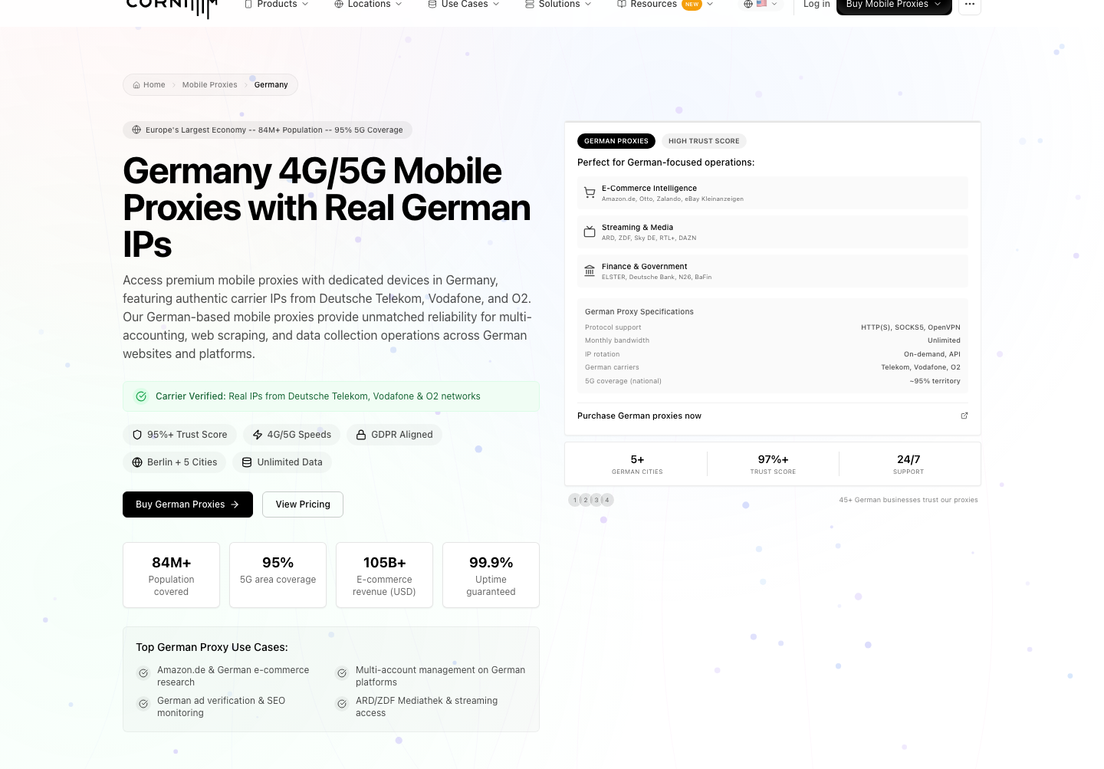The image size is (1104, 769).
Task: Switch to the HIGH TRUST SCORE tab
Action: pos(704,141)
